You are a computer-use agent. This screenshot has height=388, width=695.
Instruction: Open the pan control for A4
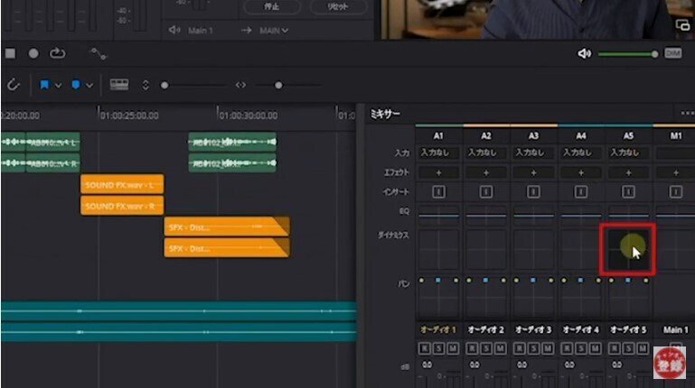click(x=580, y=297)
